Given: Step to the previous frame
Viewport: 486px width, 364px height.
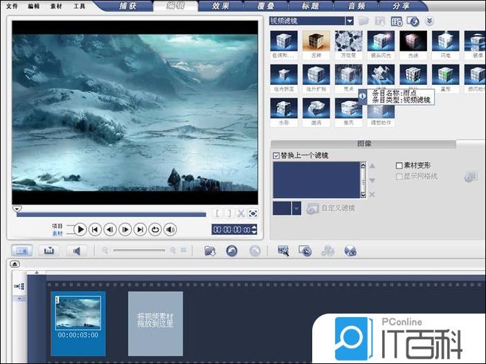Looking at the screenshot, I should tap(111, 229).
